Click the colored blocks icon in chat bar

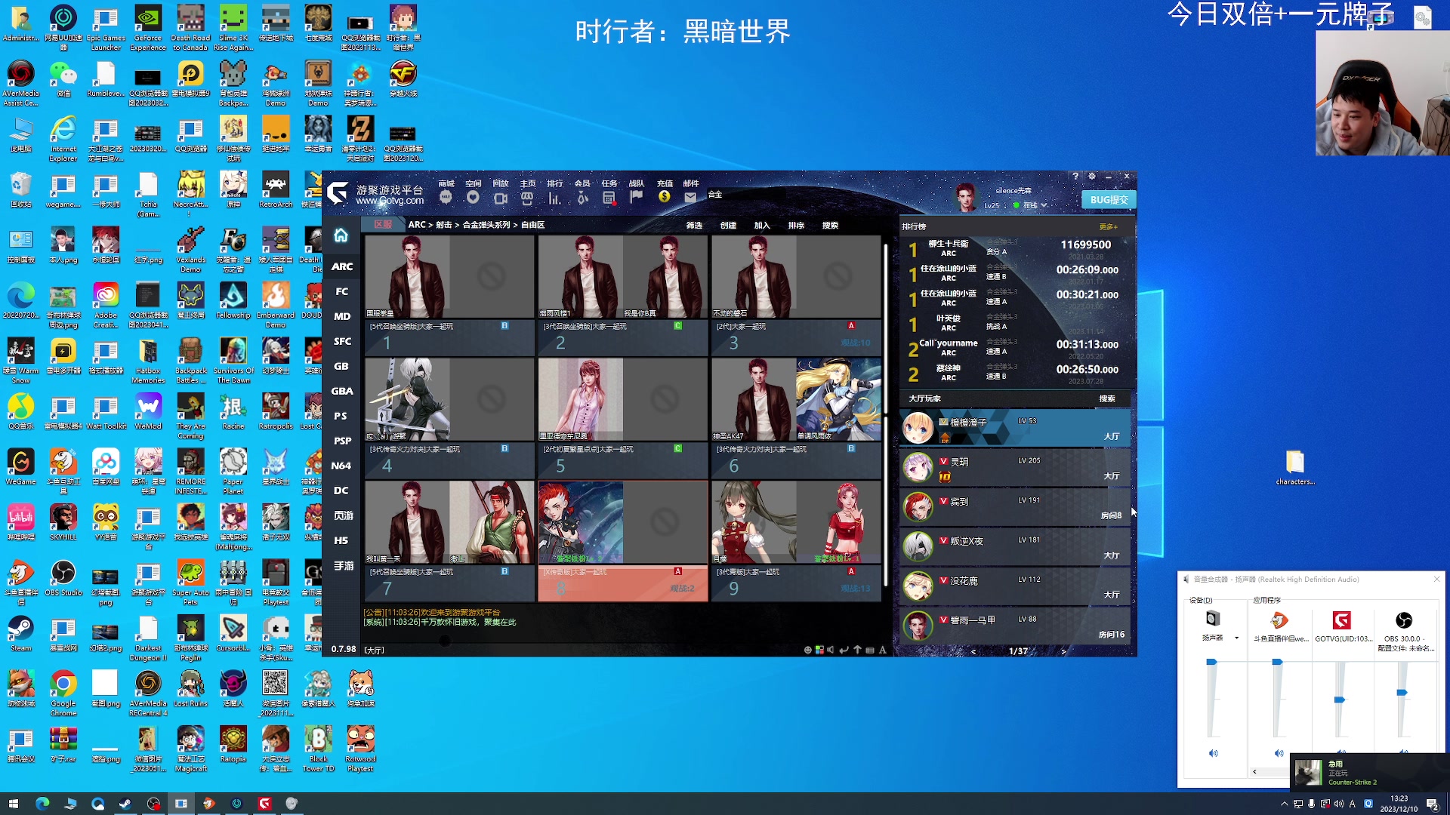point(819,650)
